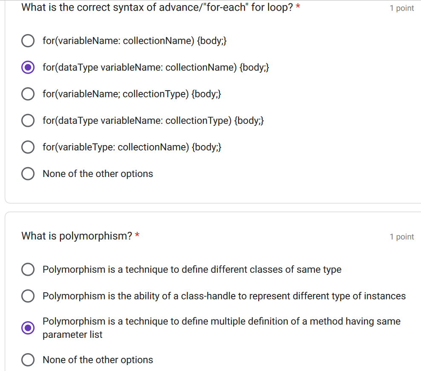421x371 pixels.
Task: Select 'define different classes of same type' answer
Action: tap(28, 269)
